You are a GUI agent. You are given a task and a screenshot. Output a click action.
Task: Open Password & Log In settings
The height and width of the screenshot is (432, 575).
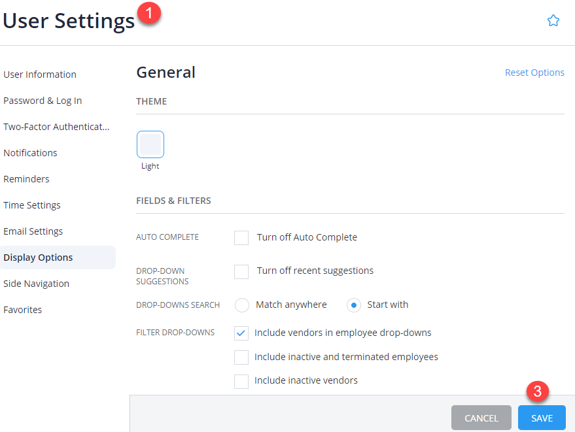[x=43, y=100]
